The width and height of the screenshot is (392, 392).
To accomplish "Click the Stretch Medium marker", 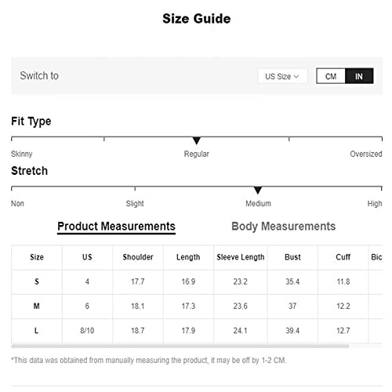I will coord(258,190).
